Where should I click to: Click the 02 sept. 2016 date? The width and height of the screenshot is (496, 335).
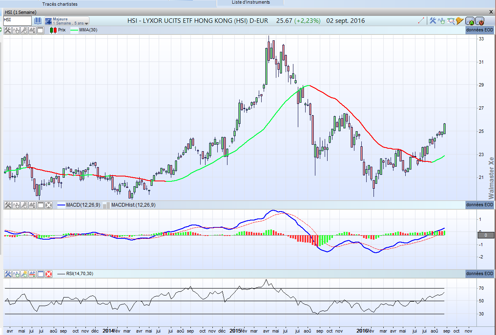[x=345, y=20]
